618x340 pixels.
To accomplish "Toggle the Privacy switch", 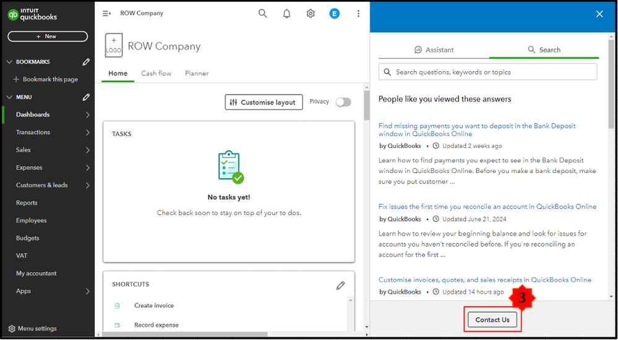I will pos(343,102).
